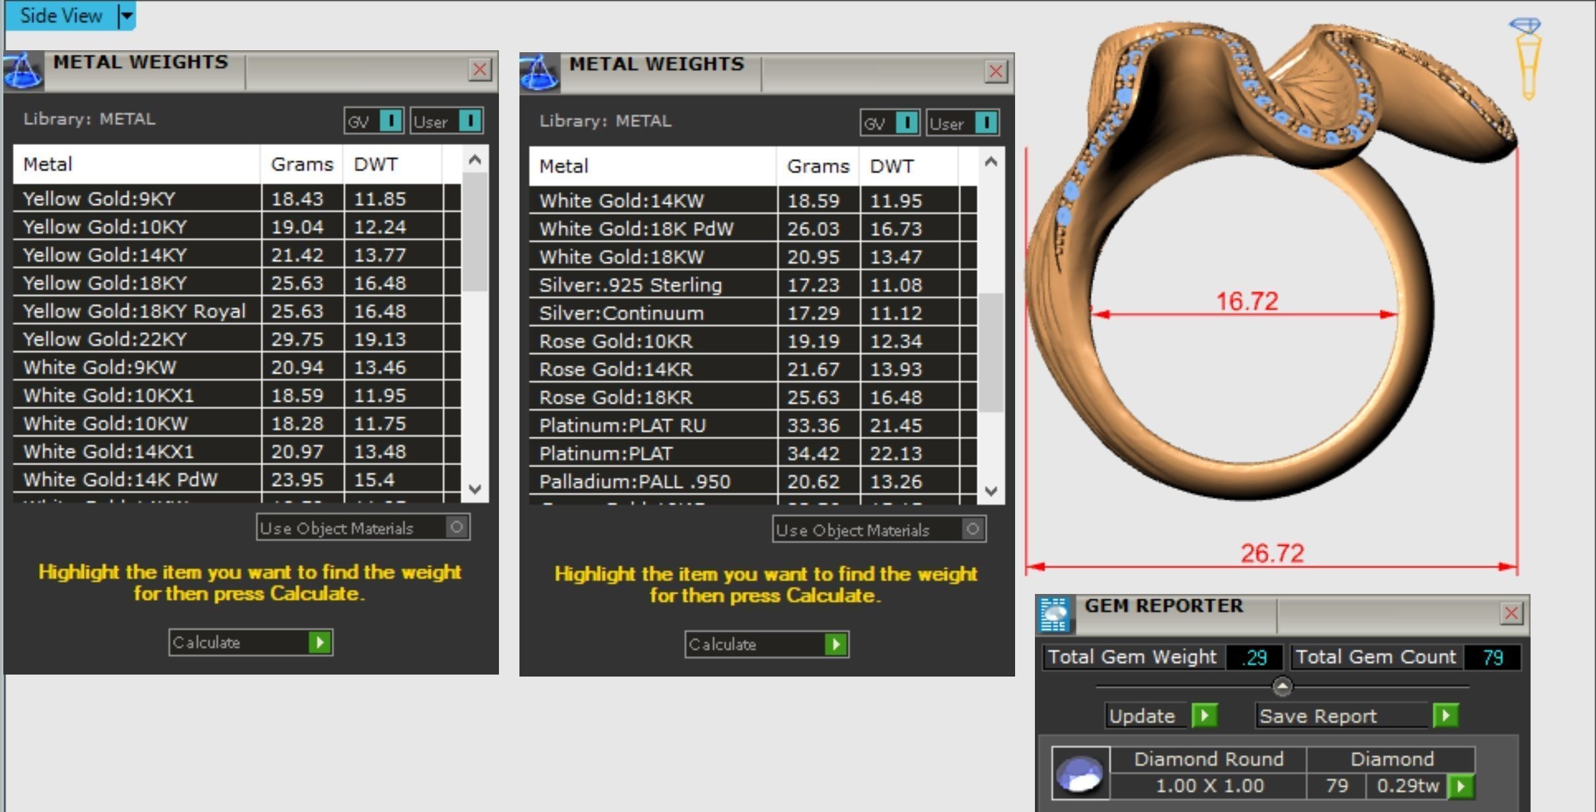The image size is (1596, 812).
Task: Click Total Gem Count value 79
Action: pos(1492,657)
